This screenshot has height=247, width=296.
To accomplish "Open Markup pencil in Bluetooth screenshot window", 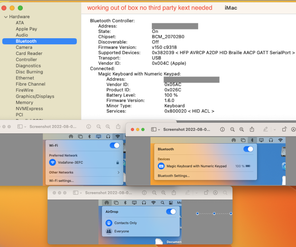I will point(265,129).
